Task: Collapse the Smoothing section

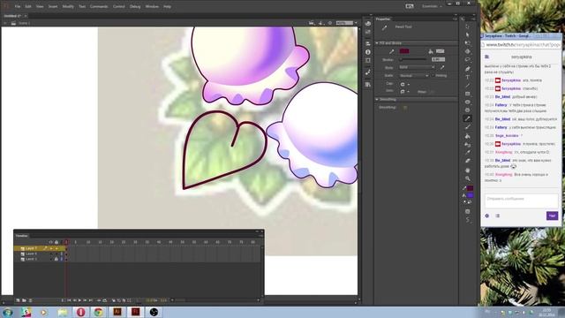Action: (377, 99)
